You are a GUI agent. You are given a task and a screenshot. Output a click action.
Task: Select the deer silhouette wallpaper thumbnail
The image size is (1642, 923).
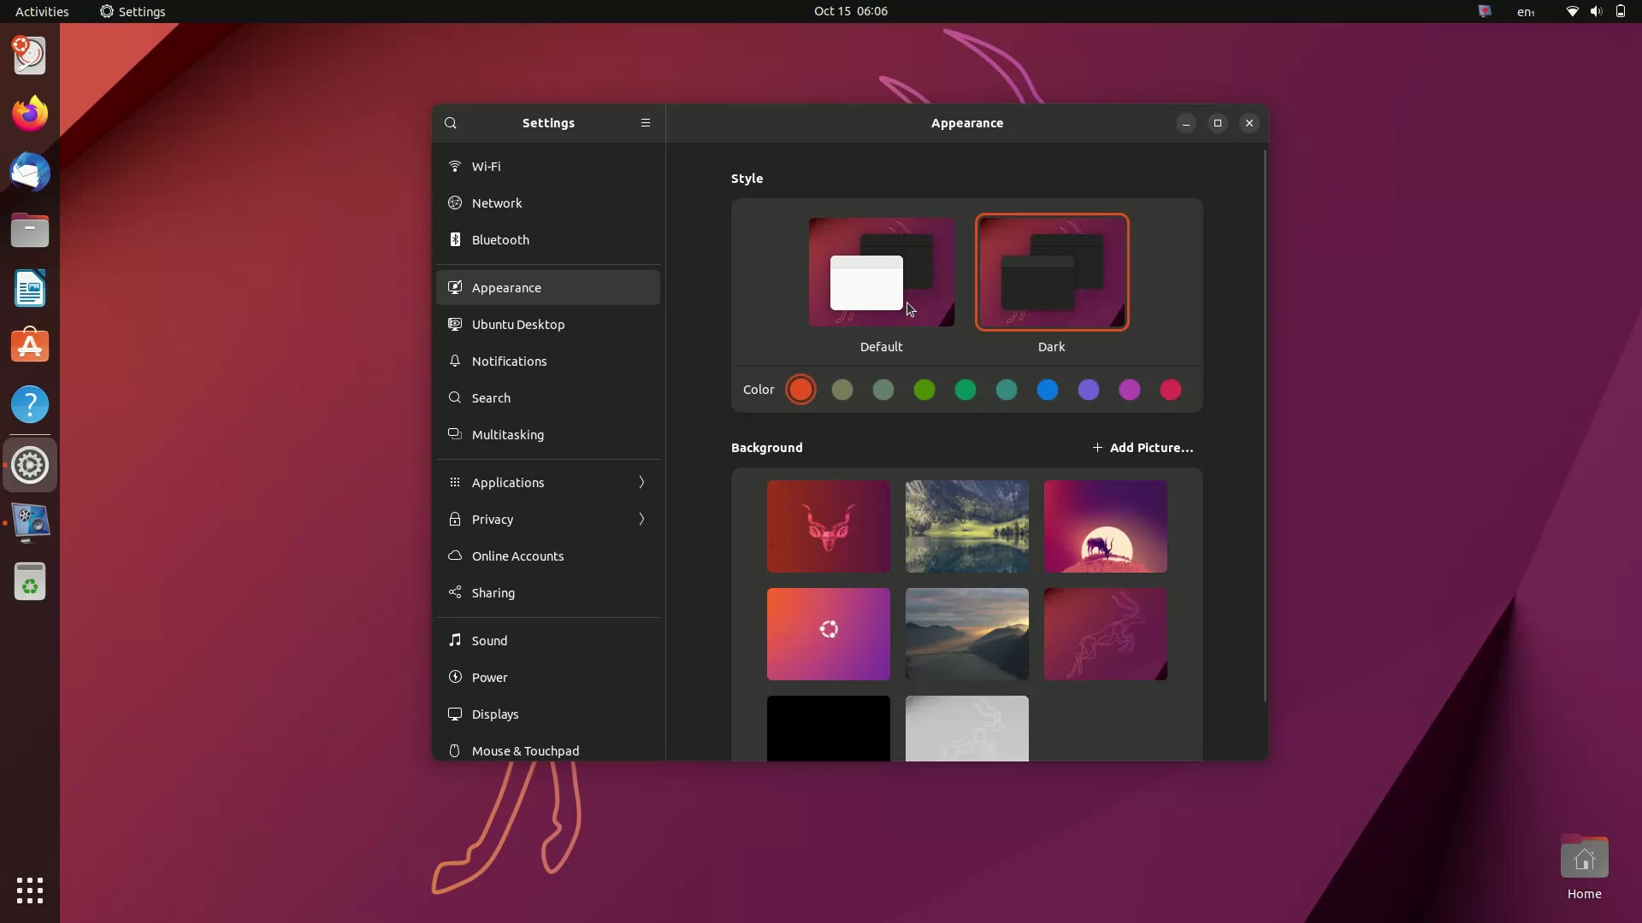1105,526
